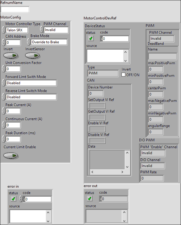Click the DIO Channel indicator
This screenshot has height=225, width=181.
click(x=153, y=166)
